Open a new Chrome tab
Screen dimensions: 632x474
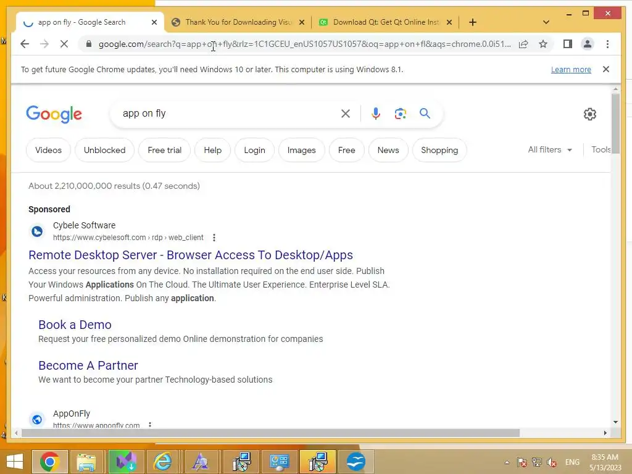(473, 22)
